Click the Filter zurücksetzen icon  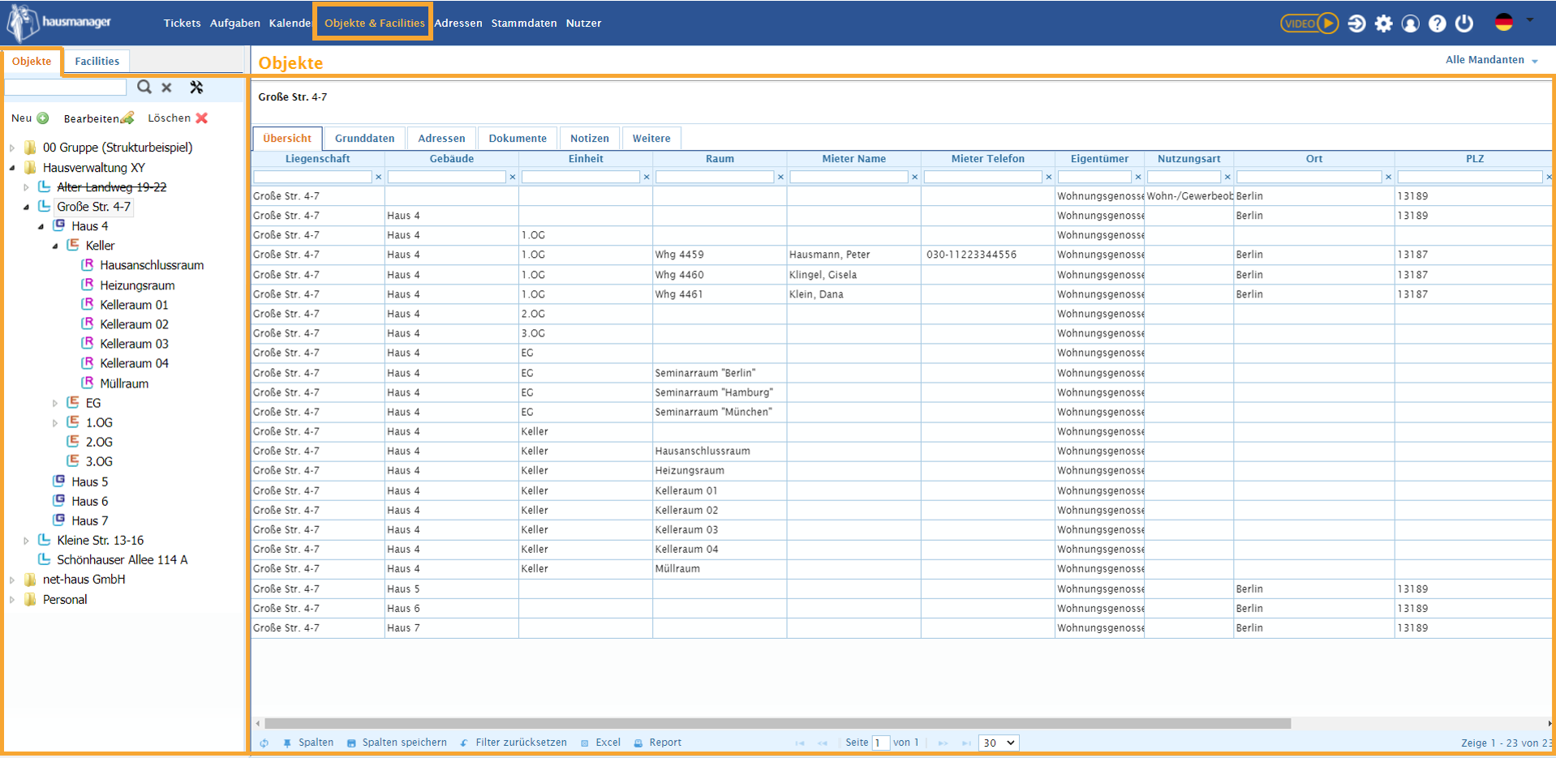pos(464,743)
